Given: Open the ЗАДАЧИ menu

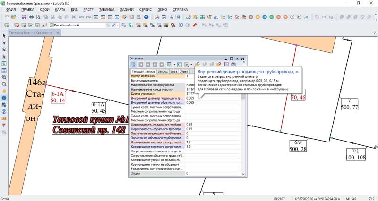Looking at the screenshot, I should coord(126,9).
